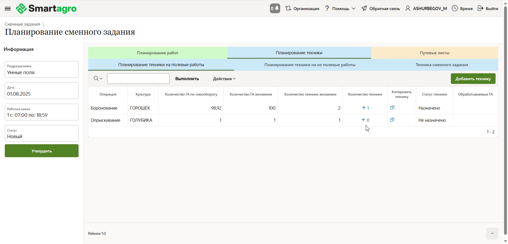Click the Smartagro logo
Screen dimensions: 508x244
point(46,8)
